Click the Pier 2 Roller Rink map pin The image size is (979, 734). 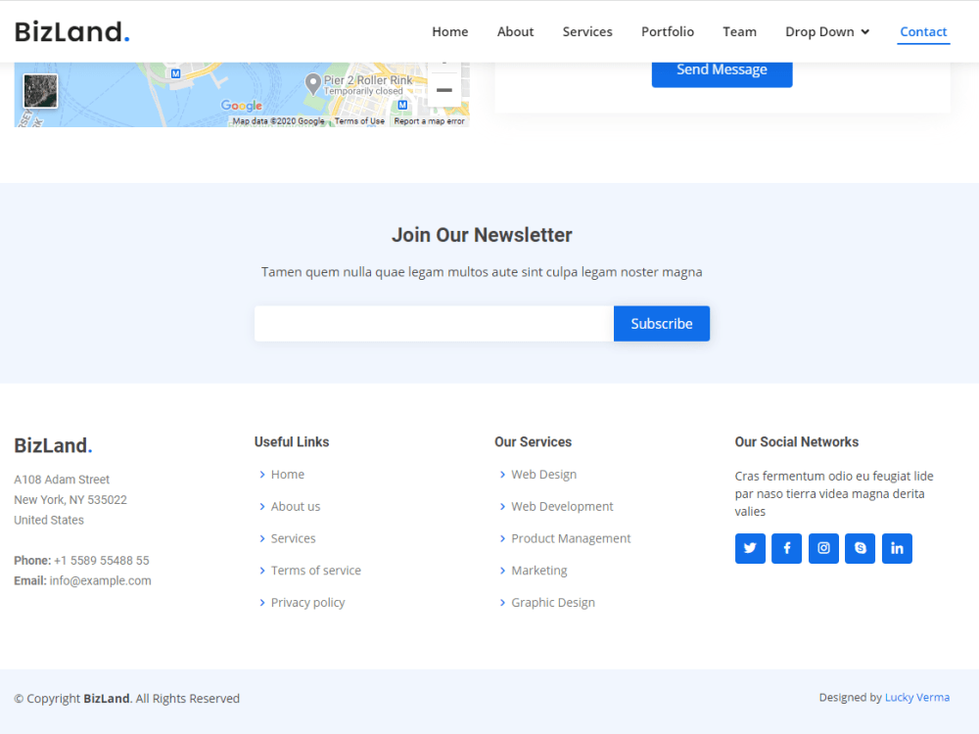[x=313, y=84]
